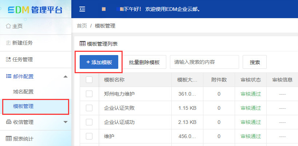Toggle the select-all checkbox in table header

point(89,80)
